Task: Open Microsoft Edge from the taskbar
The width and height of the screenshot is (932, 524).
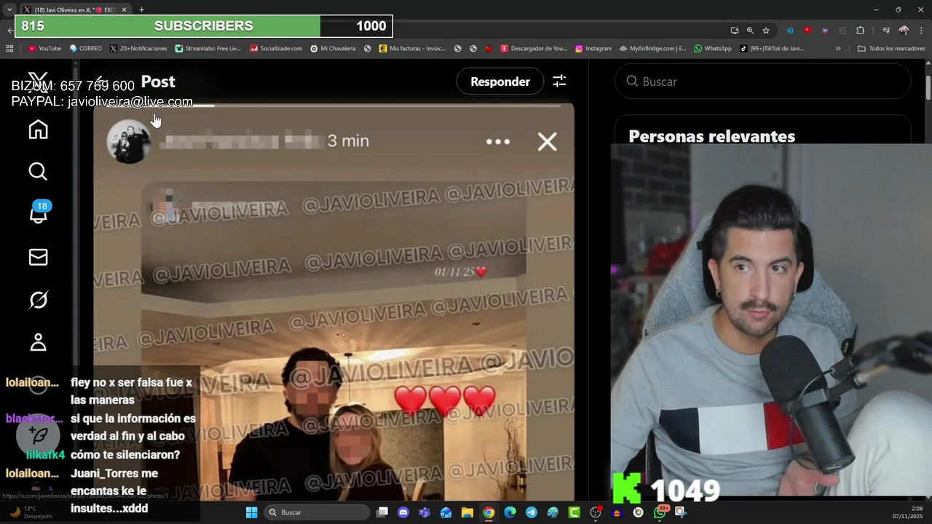Action: (x=510, y=512)
